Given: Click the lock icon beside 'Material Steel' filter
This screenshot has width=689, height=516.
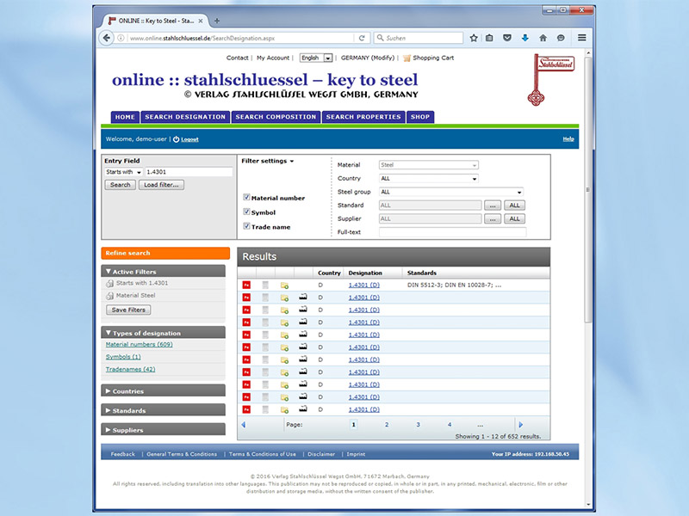Looking at the screenshot, I should pos(110,296).
